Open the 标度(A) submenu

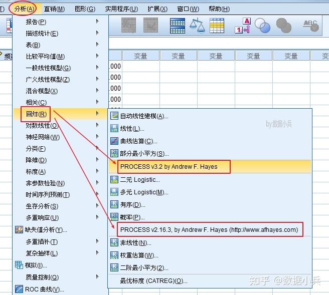60,172
